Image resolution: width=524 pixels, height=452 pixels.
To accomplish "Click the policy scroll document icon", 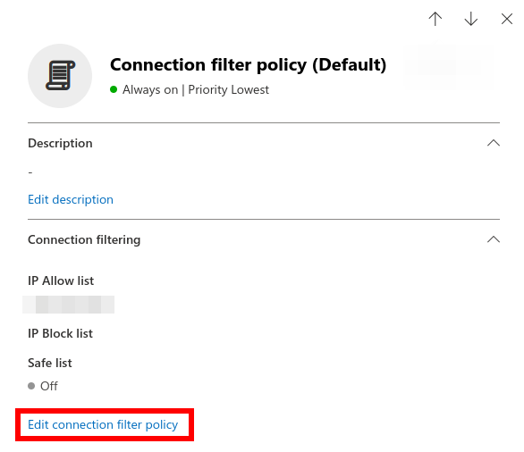I will pyautogui.click(x=60, y=76).
